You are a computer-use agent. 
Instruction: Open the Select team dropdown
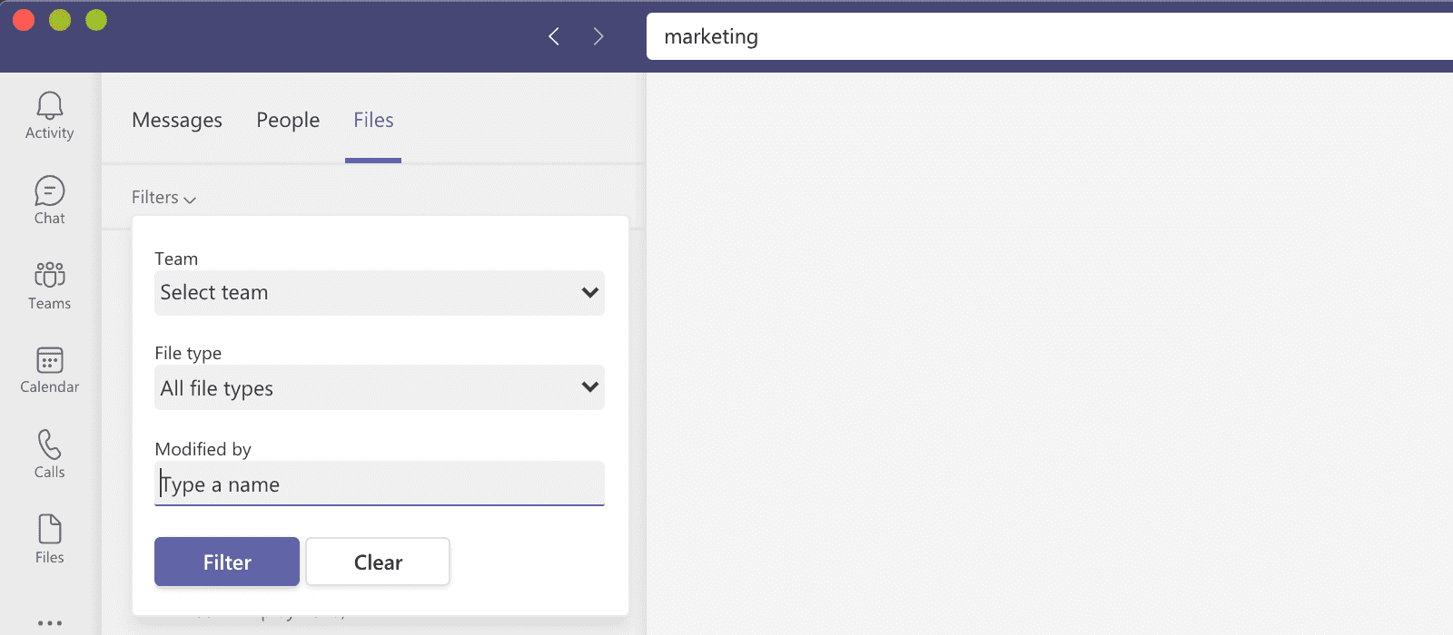pyautogui.click(x=379, y=293)
